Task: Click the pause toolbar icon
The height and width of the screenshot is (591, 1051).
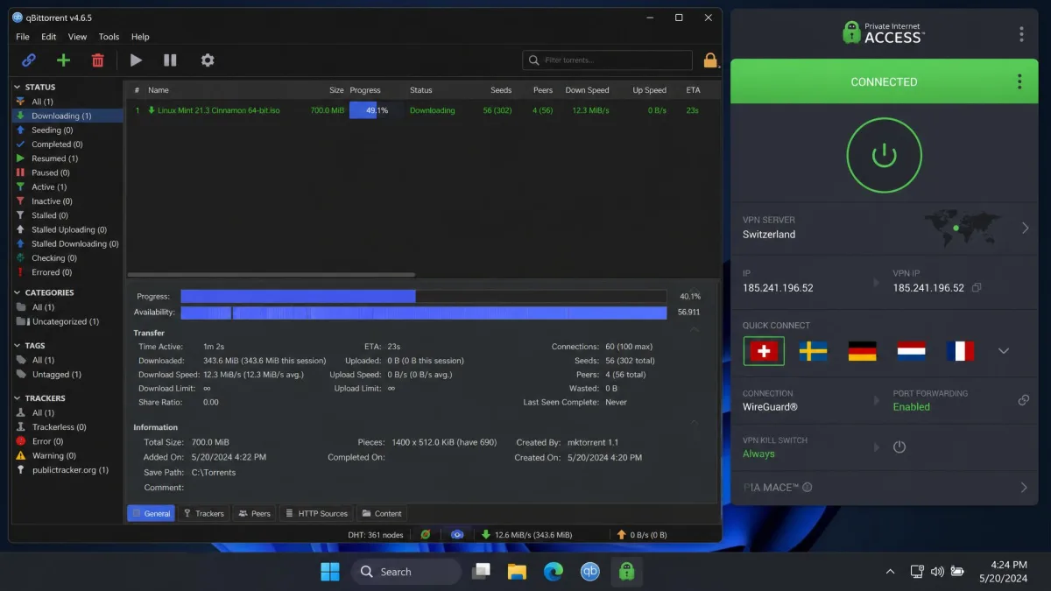Action: tap(170, 60)
